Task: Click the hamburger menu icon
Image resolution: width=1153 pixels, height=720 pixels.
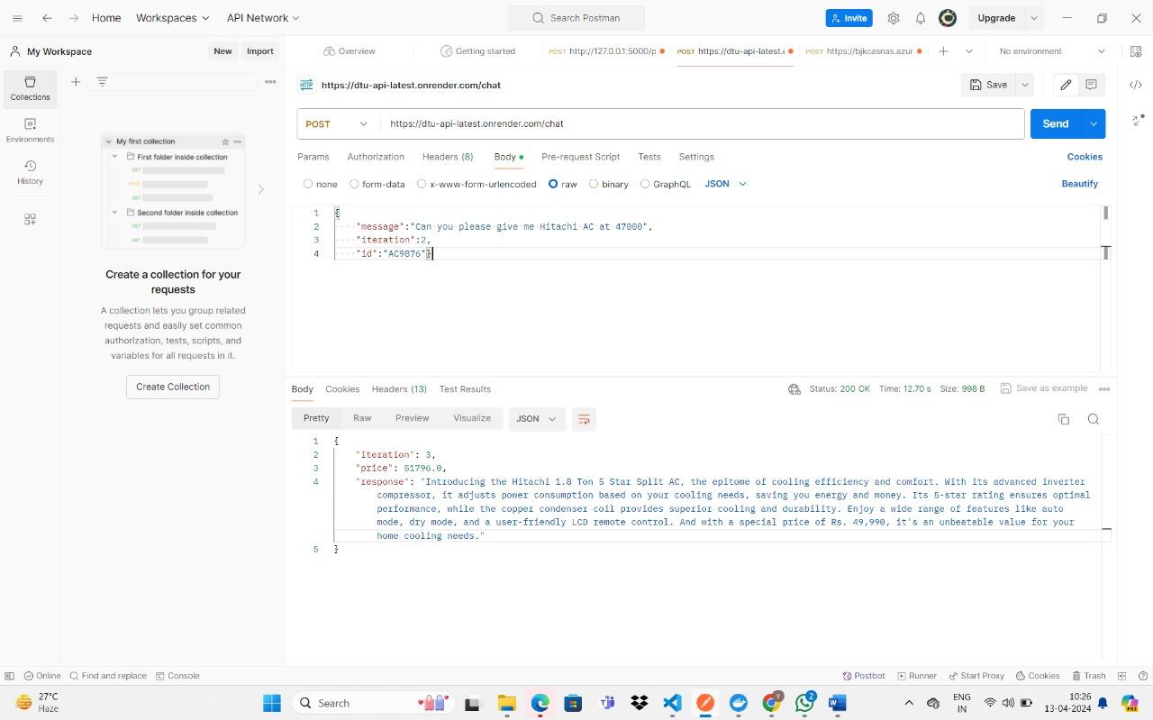Action: 17,18
